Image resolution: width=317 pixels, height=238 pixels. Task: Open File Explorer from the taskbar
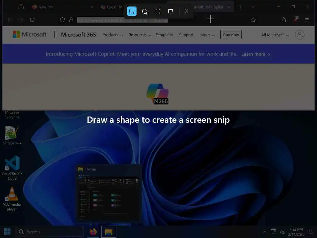click(109, 232)
